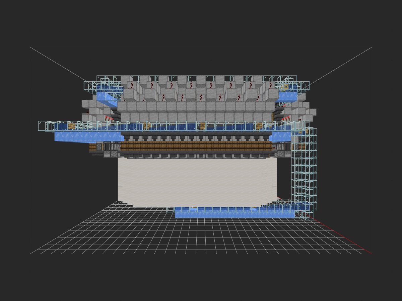Image resolution: width=402 pixels, height=301 pixels.
Task: Click the bottom water channel
Action: coord(234,213)
